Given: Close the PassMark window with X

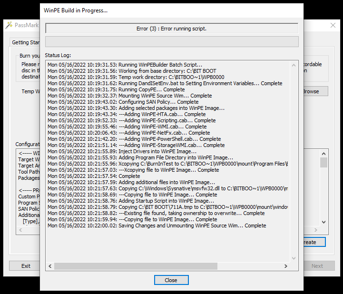Looking at the screenshot, I should tap(333, 25).
